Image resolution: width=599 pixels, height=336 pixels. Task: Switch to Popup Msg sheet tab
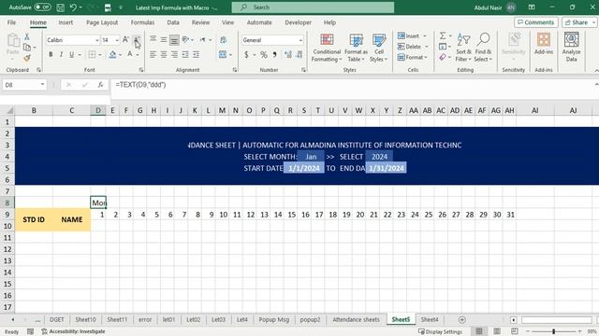pyautogui.click(x=274, y=319)
